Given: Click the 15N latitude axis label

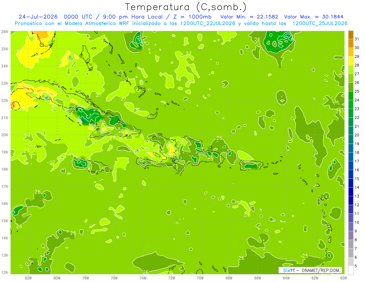Looking at the screenshot, I should click(4, 221).
